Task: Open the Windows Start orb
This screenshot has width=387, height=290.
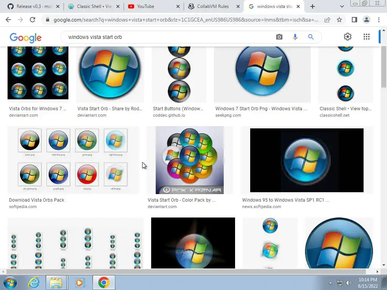Action: click(x=10, y=282)
